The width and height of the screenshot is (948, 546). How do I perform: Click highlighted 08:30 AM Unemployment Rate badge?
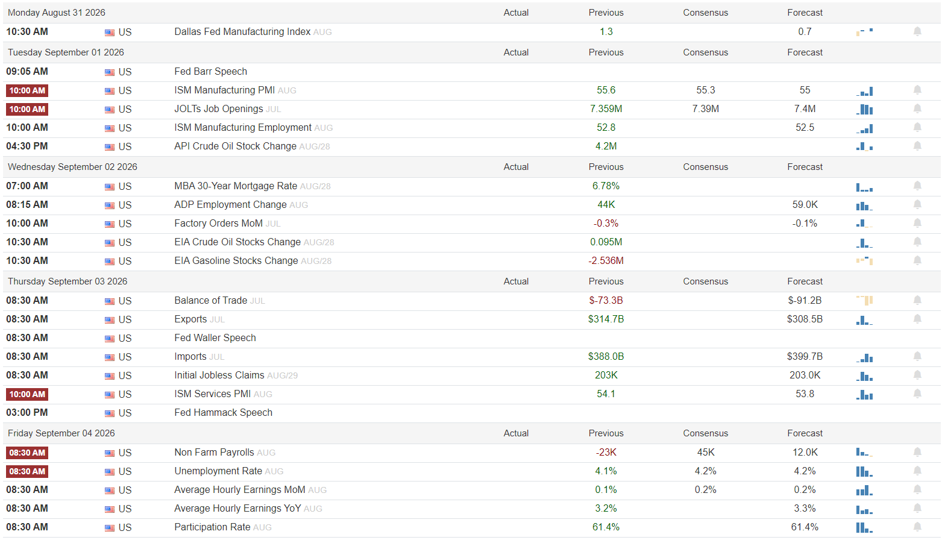pyautogui.click(x=27, y=471)
